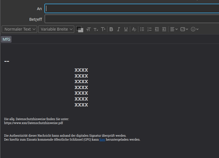Click the remove text formatting icon
The image size is (219, 158).
(x=134, y=29)
